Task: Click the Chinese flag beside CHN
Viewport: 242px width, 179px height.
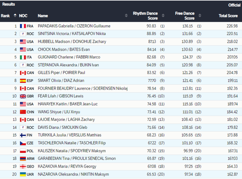Action: (x=23, y=112)
